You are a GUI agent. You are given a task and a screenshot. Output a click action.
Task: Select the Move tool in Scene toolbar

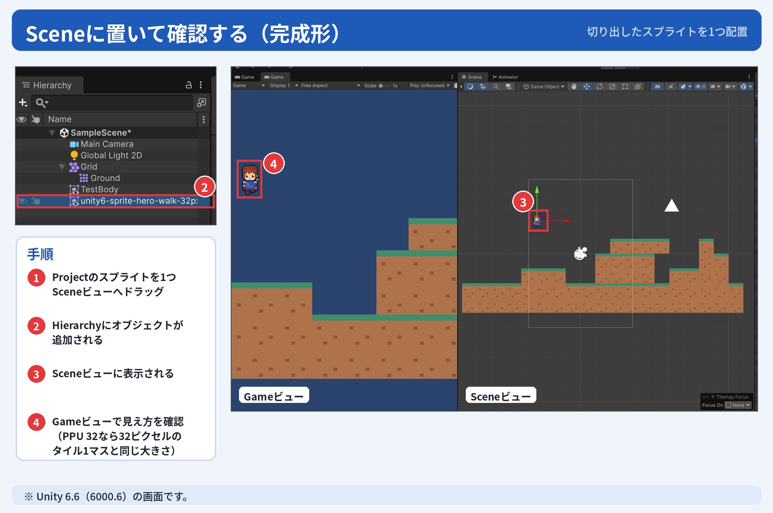pos(587,86)
